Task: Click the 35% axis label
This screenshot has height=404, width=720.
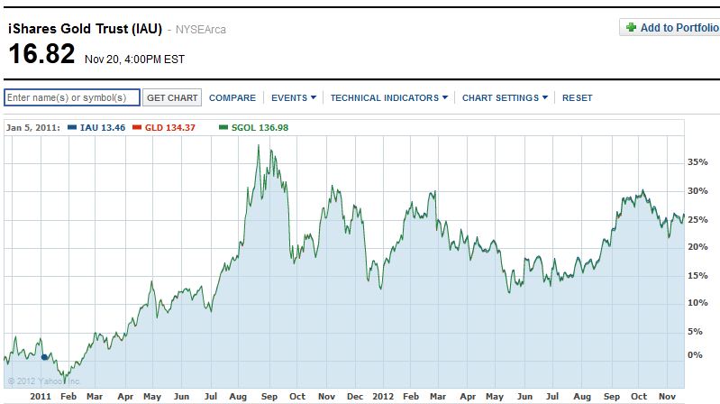Action: click(697, 162)
